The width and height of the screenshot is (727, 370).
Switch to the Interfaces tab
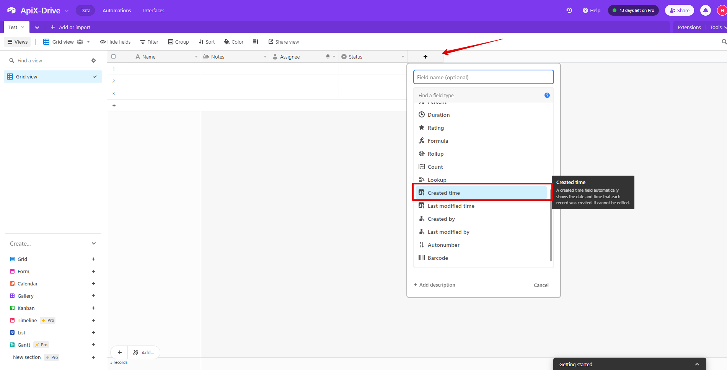pyautogui.click(x=154, y=10)
